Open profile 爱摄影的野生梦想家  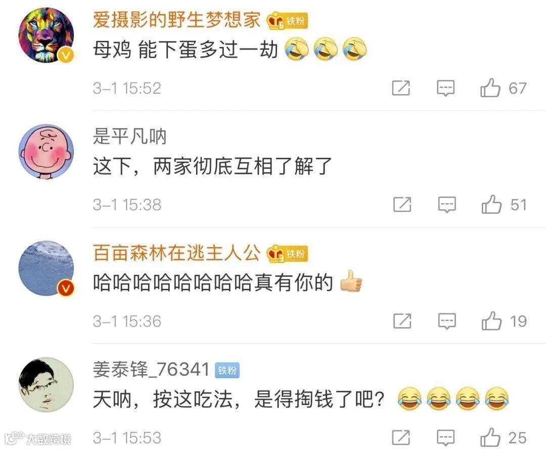(x=176, y=20)
